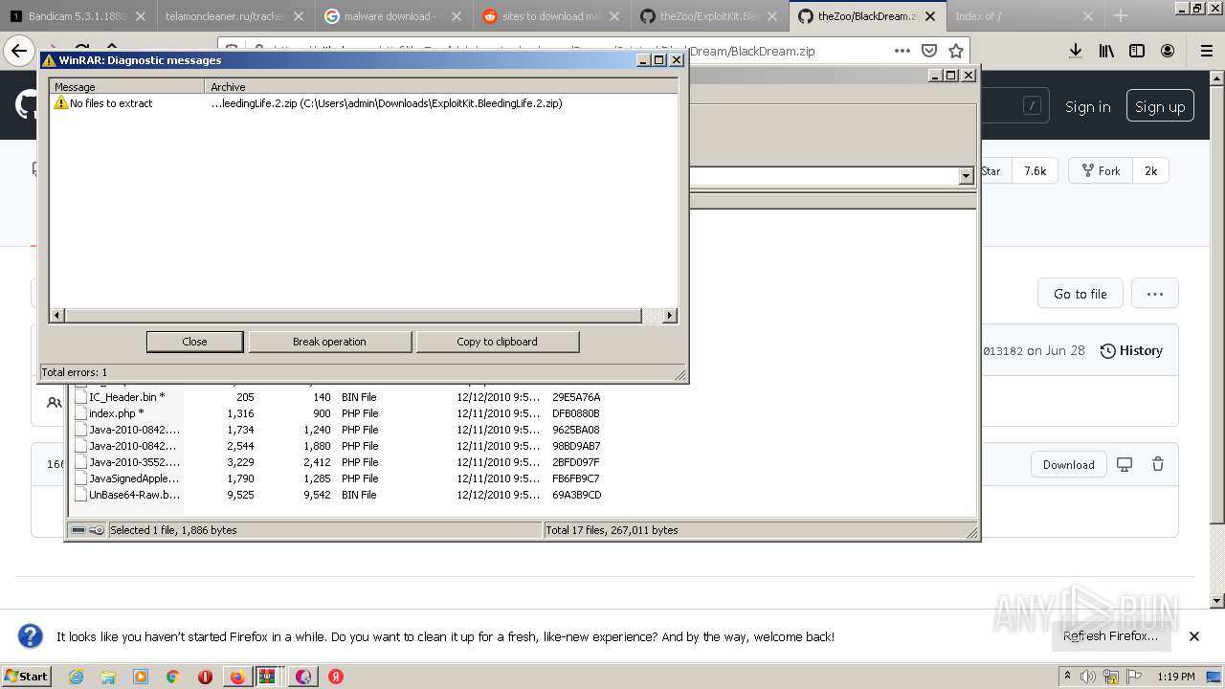Open three-dots file options menu

(1155, 294)
